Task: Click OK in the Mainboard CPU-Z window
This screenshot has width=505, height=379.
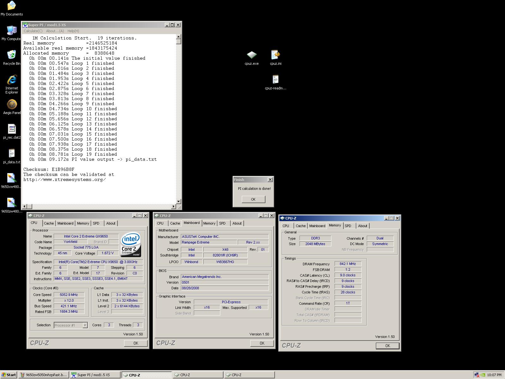Action: 262,343
